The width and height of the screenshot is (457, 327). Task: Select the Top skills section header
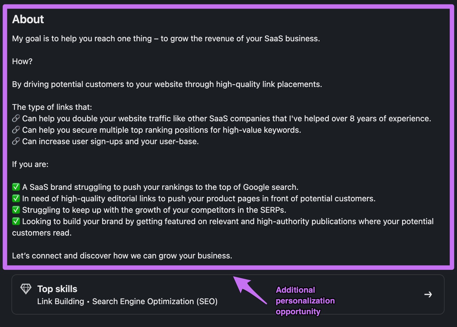(57, 289)
